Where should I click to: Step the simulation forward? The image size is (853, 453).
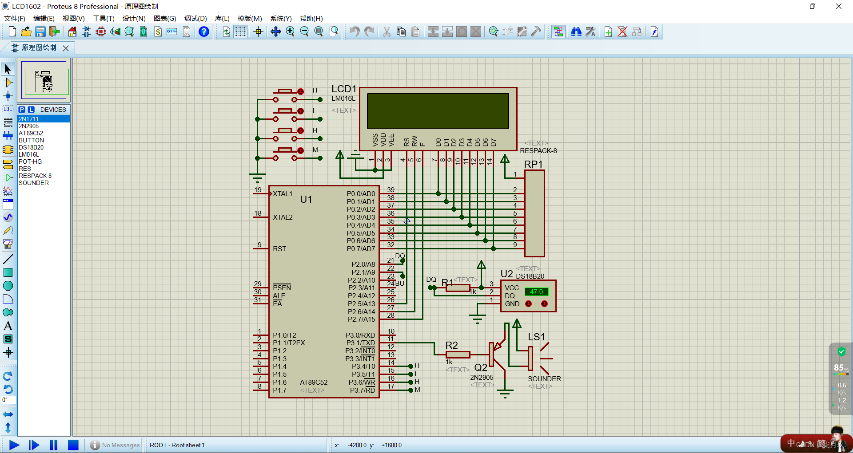pos(34,445)
